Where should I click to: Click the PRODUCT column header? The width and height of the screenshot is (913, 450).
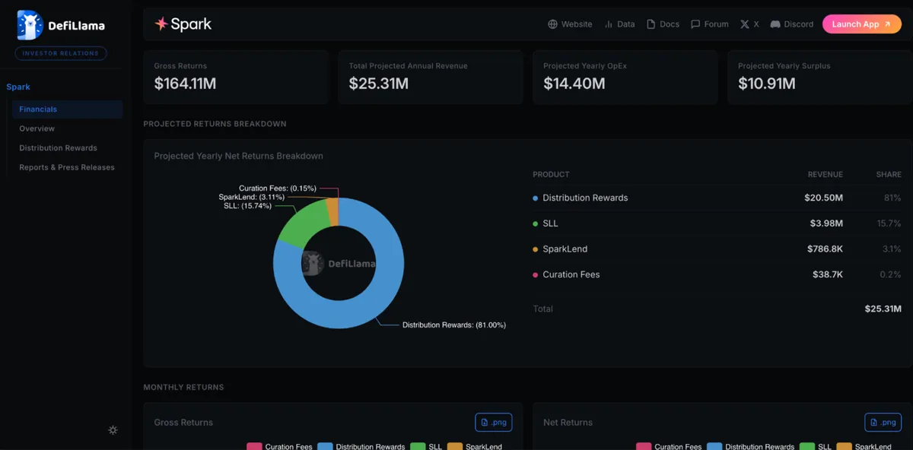coord(551,175)
